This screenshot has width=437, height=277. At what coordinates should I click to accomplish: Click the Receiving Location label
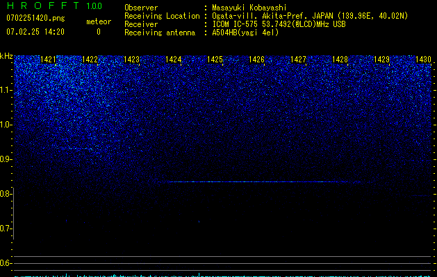162,16
